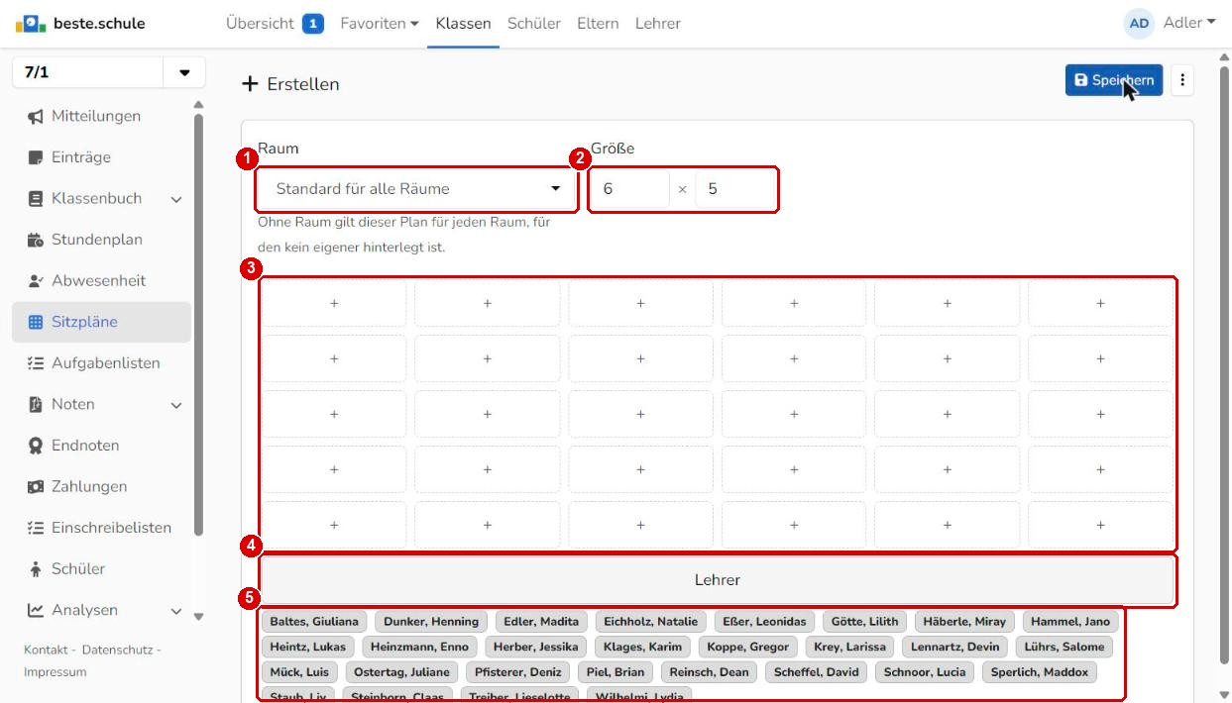Click the Endnoten award icon
The image size is (1232, 703).
(36, 446)
